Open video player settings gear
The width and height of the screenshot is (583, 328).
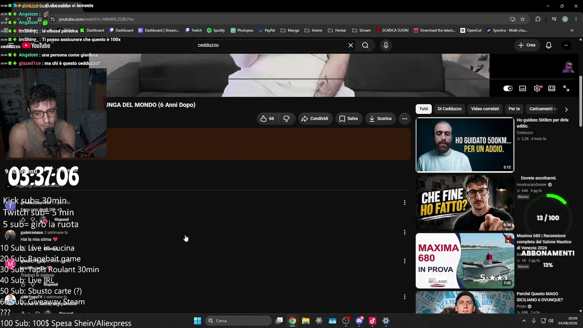537,88
